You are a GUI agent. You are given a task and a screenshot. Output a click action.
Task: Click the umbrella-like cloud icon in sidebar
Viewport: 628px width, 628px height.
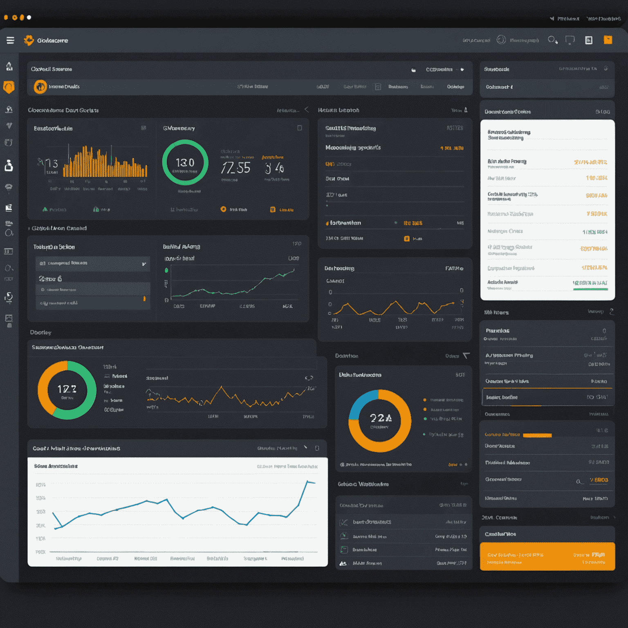(9, 187)
